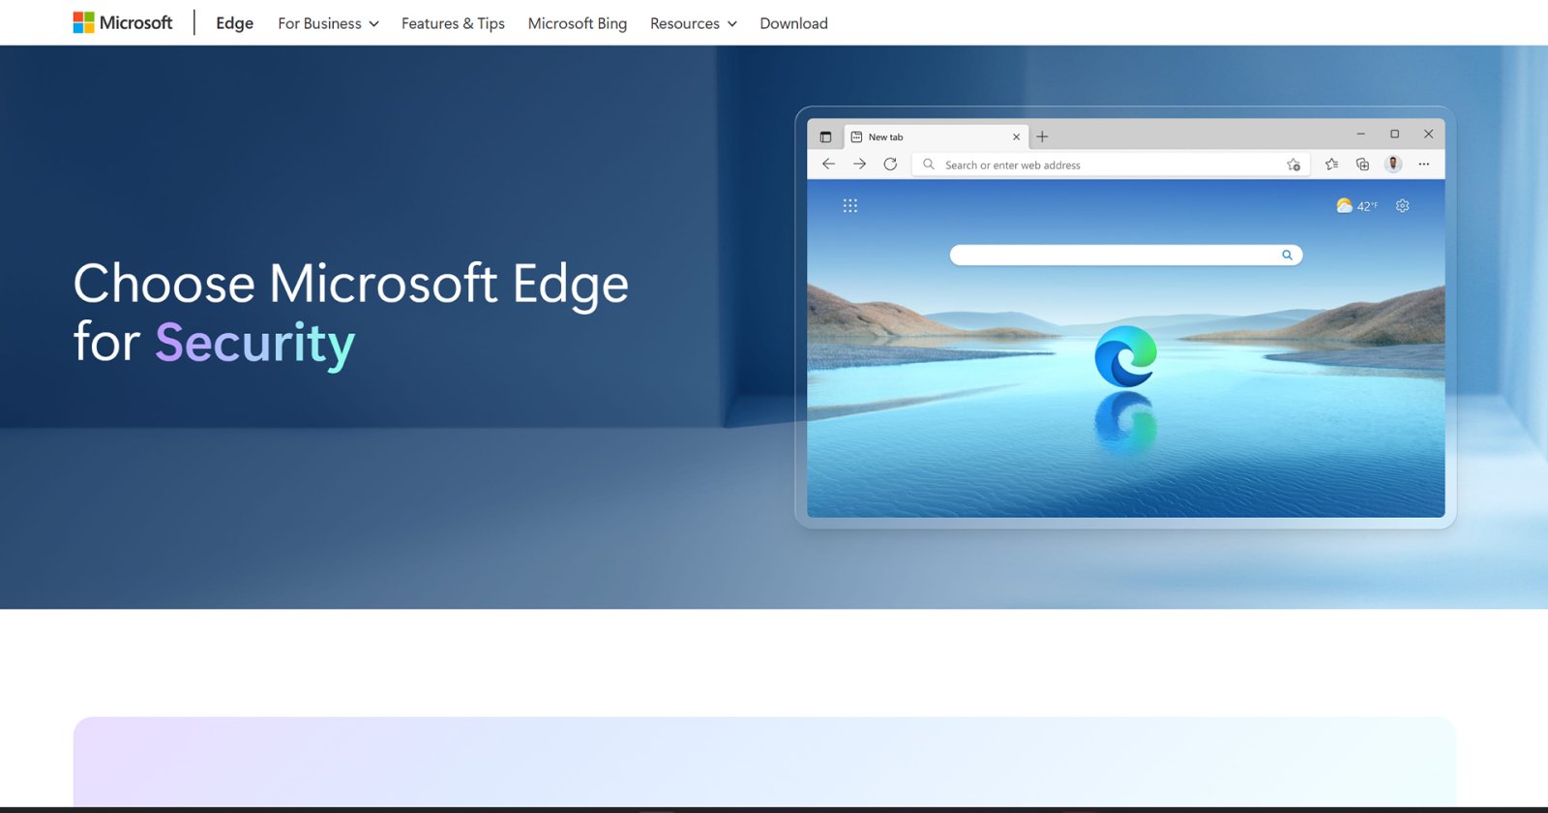Viewport: 1548px width, 813px height.
Task: Click the weather 42°F widget
Action: (x=1356, y=206)
